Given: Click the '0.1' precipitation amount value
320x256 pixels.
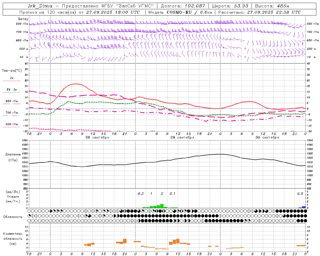Looking at the screenshot, I should click(172, 194).
